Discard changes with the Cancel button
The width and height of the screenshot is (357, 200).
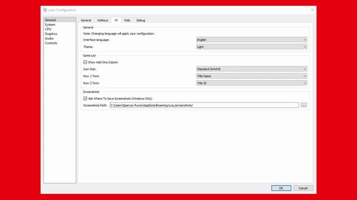coord(303,188)
